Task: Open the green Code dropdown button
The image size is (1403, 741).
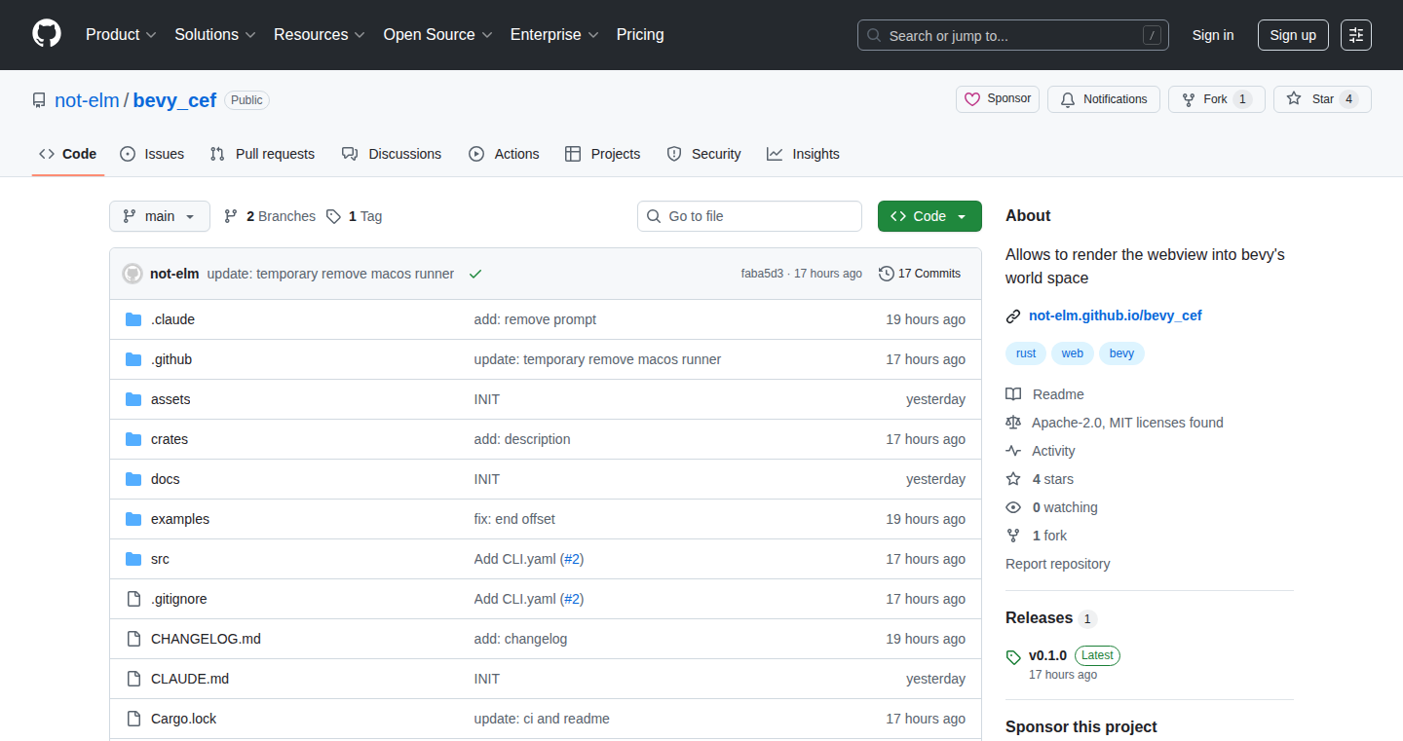Action: click(929, 216)
